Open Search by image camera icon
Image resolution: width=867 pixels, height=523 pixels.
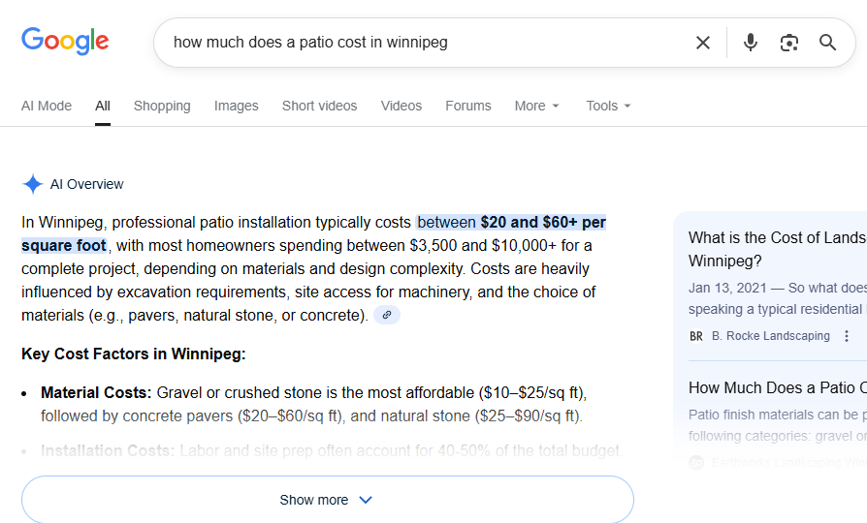coord(789,43)
